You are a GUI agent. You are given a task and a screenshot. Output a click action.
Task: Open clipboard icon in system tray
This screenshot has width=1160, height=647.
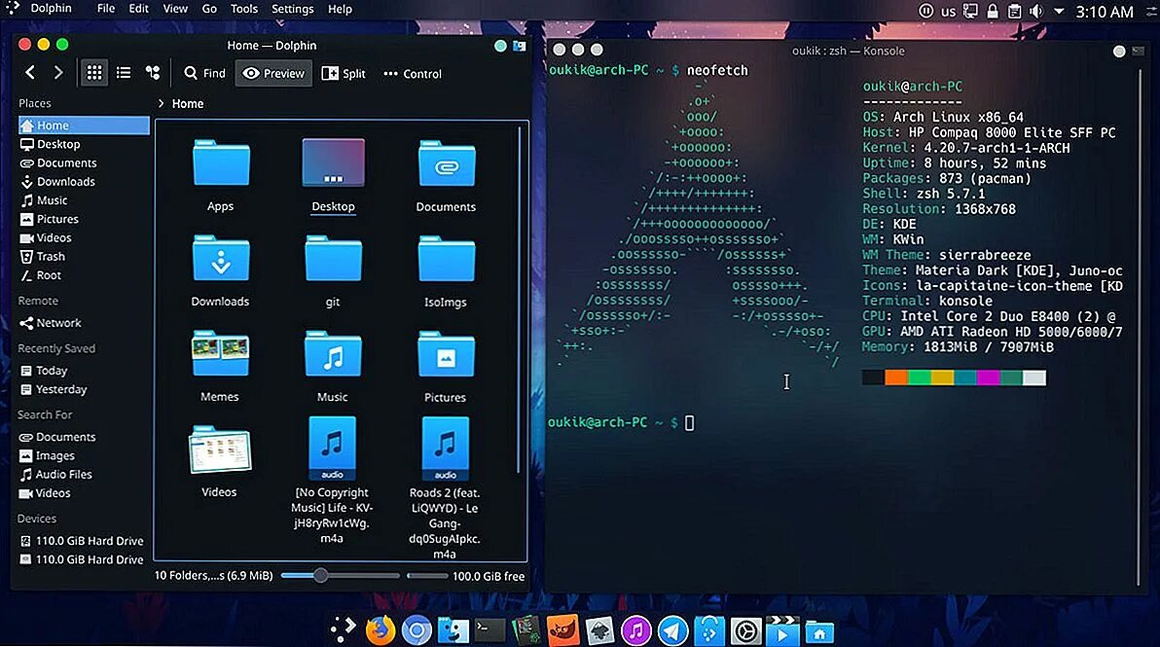[x=1015, y=11]
